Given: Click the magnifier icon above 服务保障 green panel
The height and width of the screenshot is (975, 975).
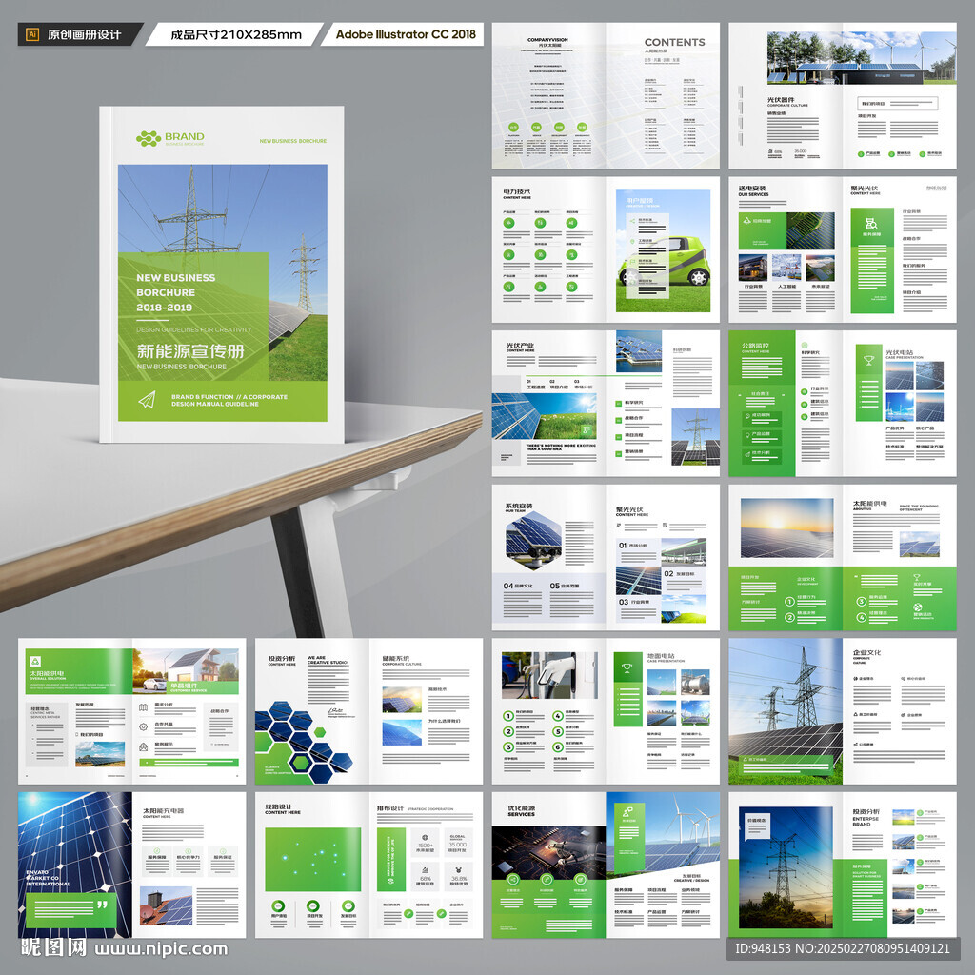Looking at the screenshot, I should 871,223.
